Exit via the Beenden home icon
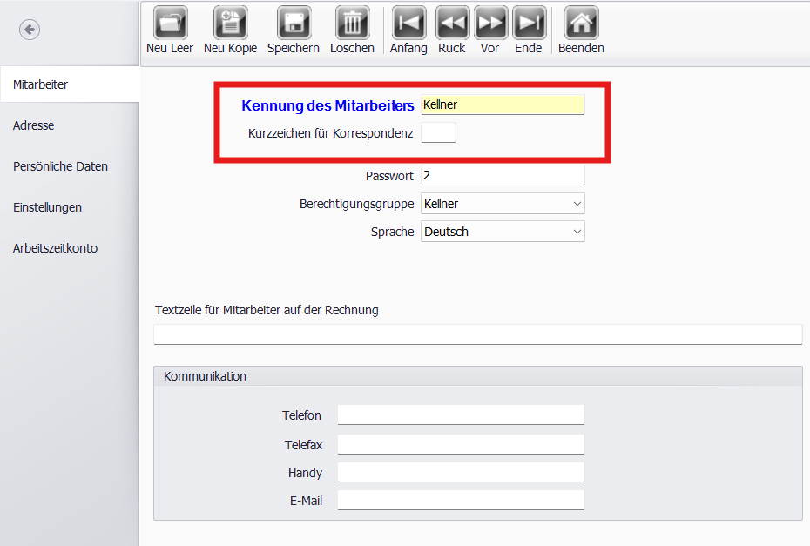The height and width of the screenshot is (546, 810). tap(582, 23)
